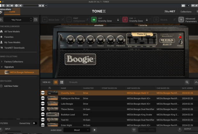Click the icon beside Crunchy Zone row
This screenshot has width=198, height=134.
43,93
